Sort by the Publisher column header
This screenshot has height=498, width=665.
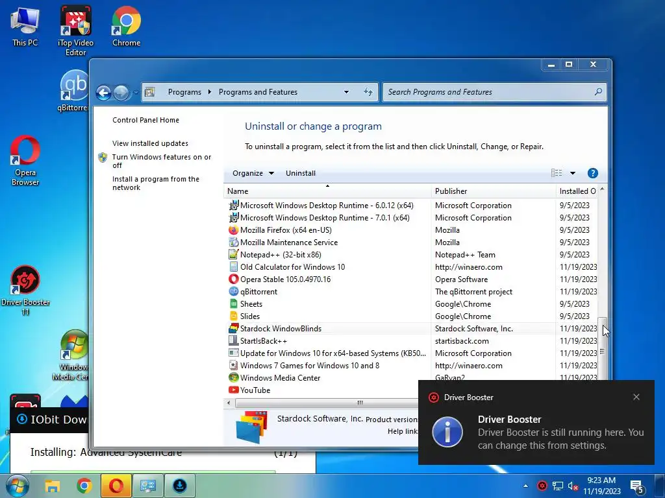494,191
